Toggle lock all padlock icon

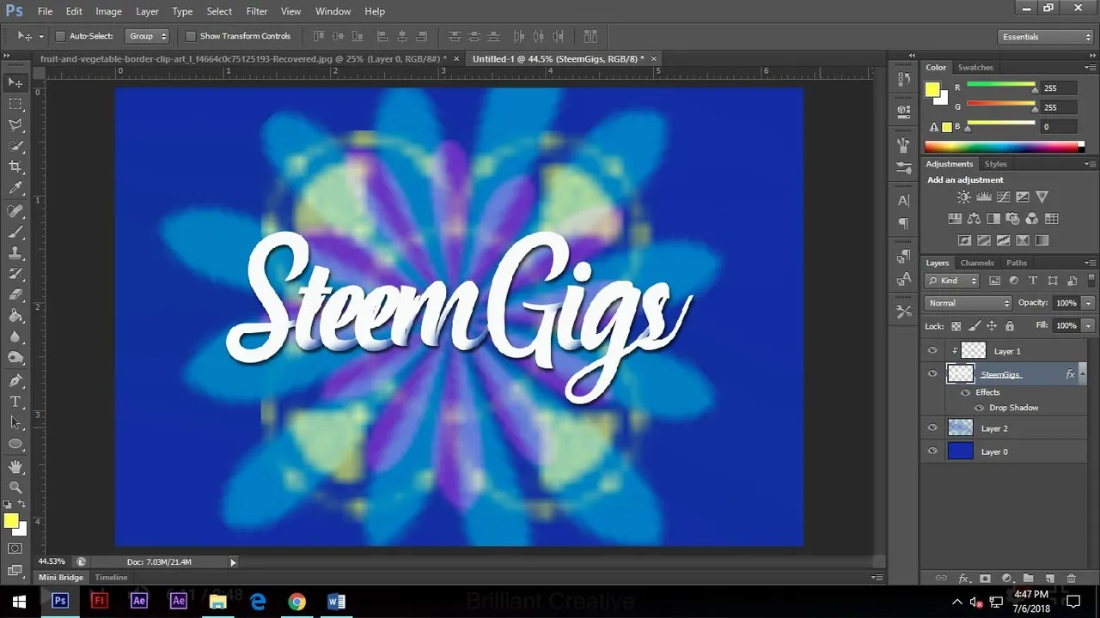(x=1010, y=326)
